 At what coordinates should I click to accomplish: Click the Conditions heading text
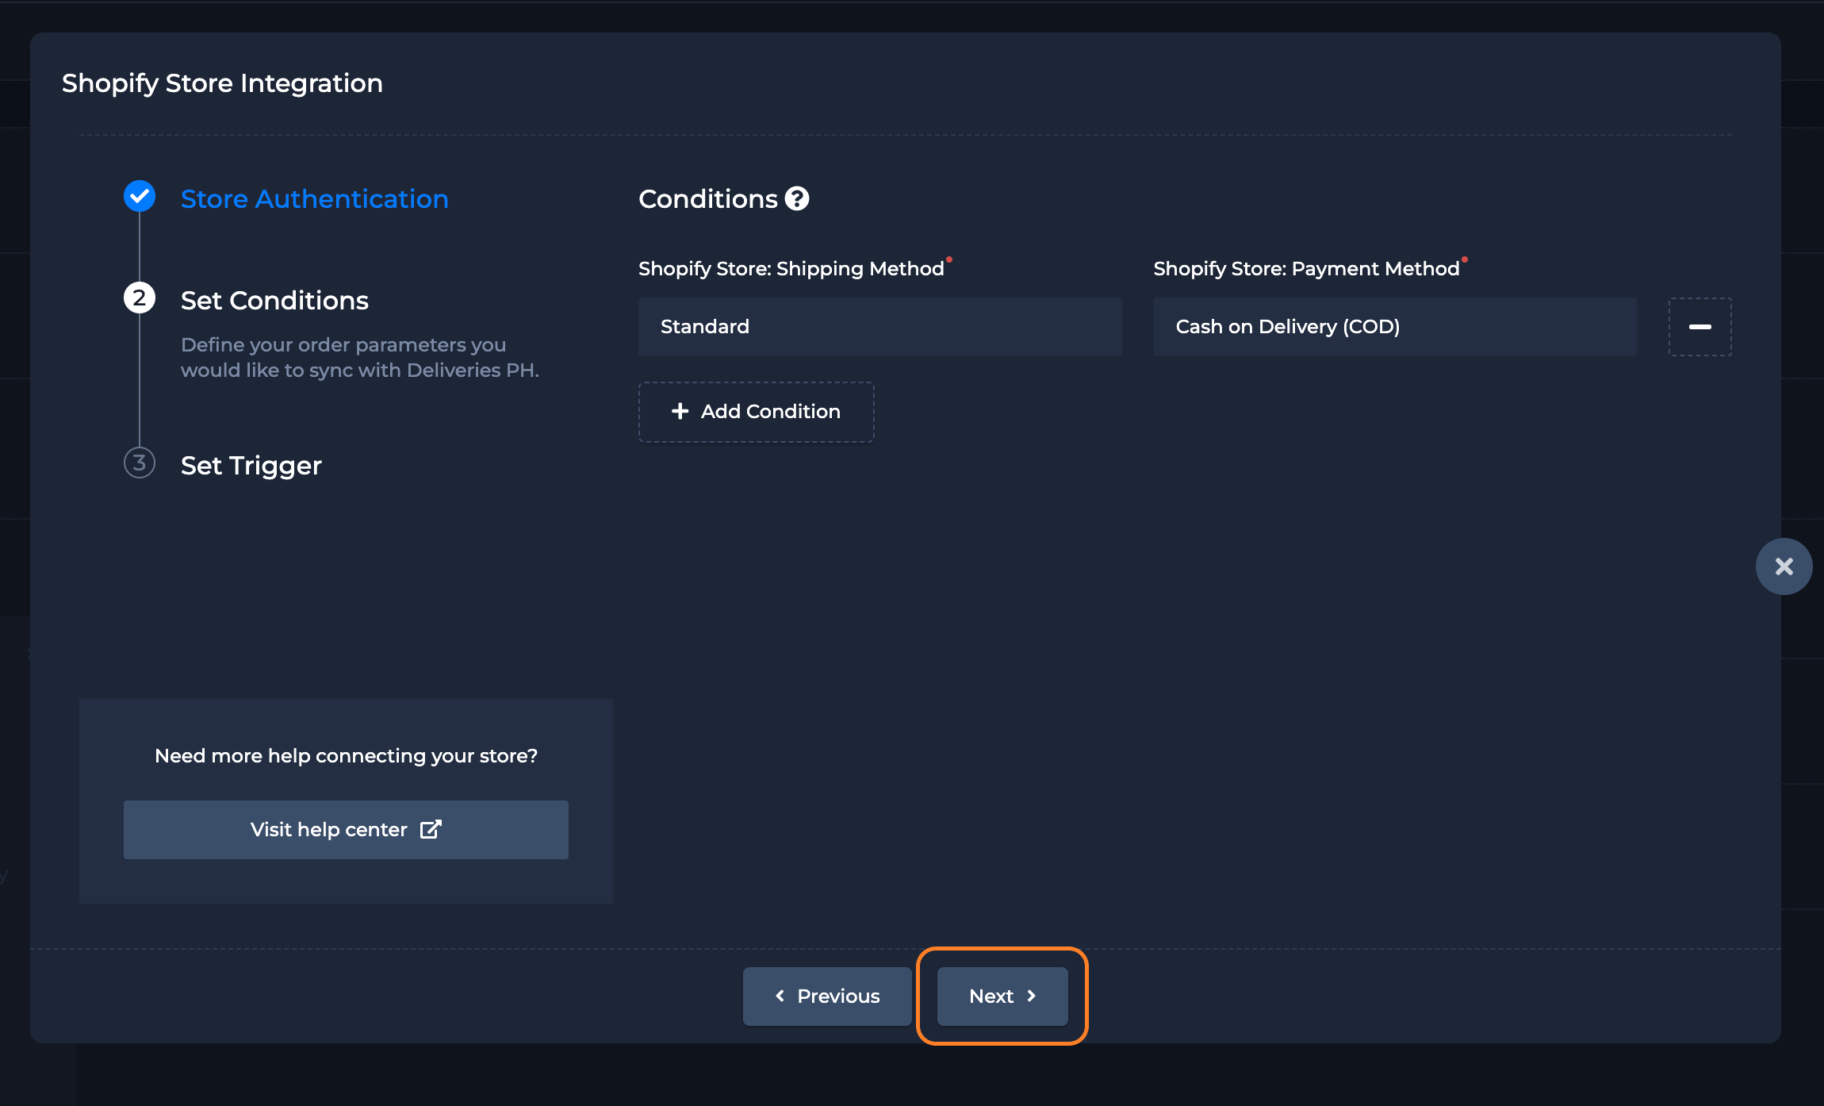(708, 199)
